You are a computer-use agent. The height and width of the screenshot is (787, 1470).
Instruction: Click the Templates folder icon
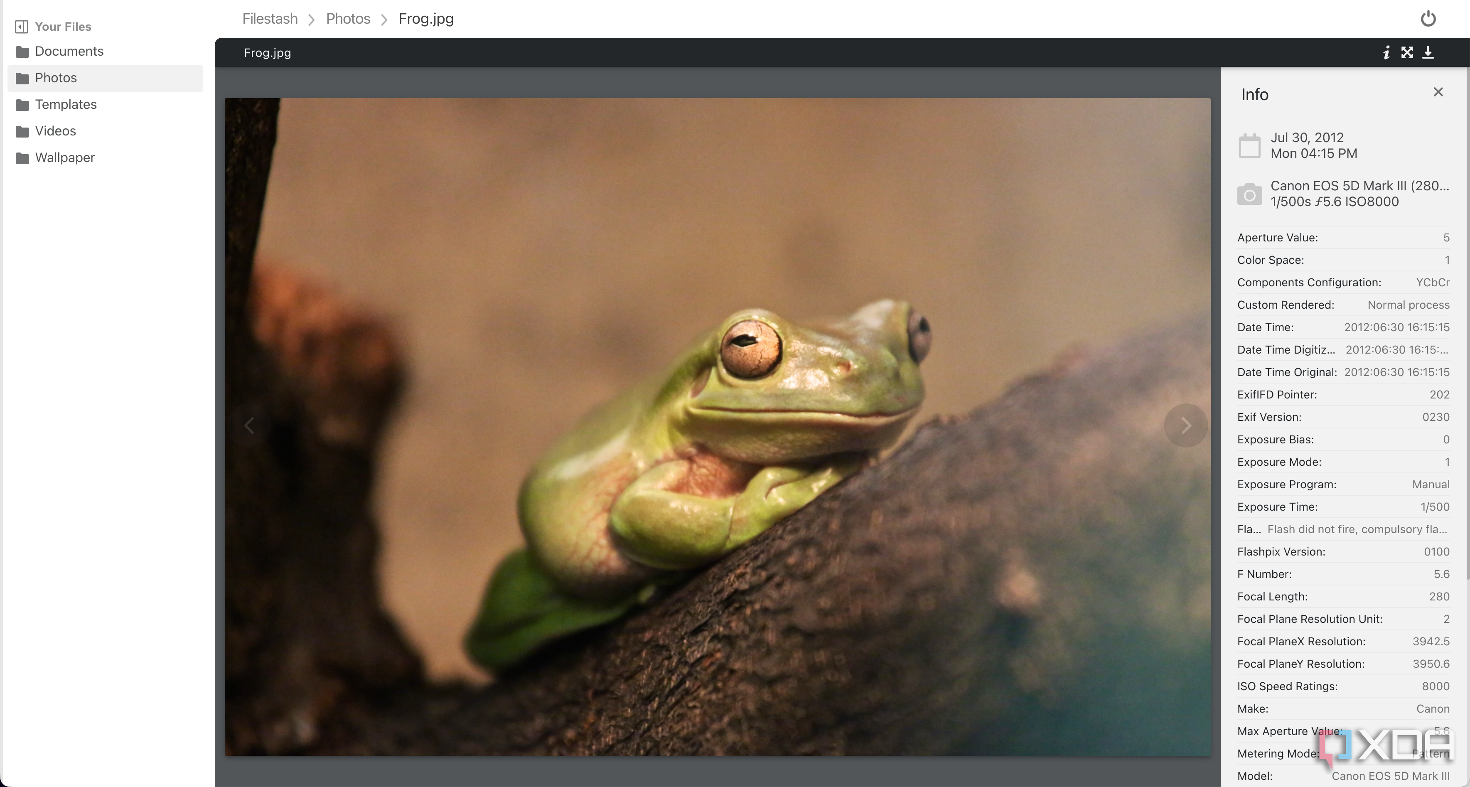(22, 105)
